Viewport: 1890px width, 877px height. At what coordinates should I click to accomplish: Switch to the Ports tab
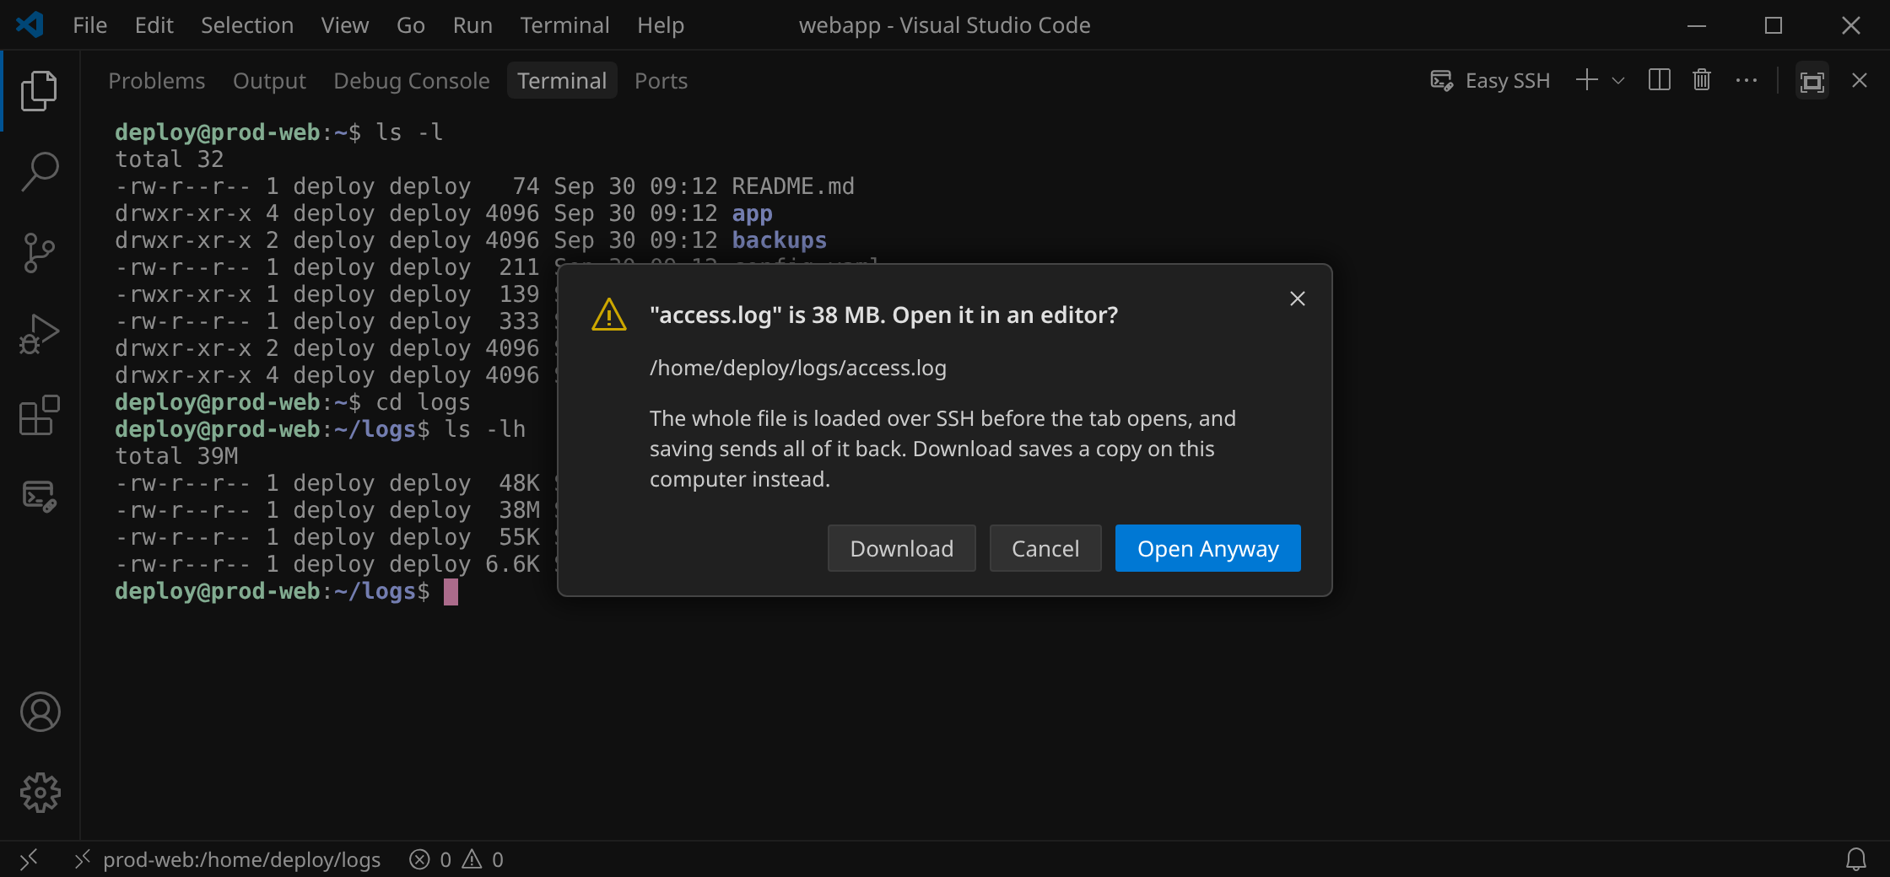(x=661, y=81)
